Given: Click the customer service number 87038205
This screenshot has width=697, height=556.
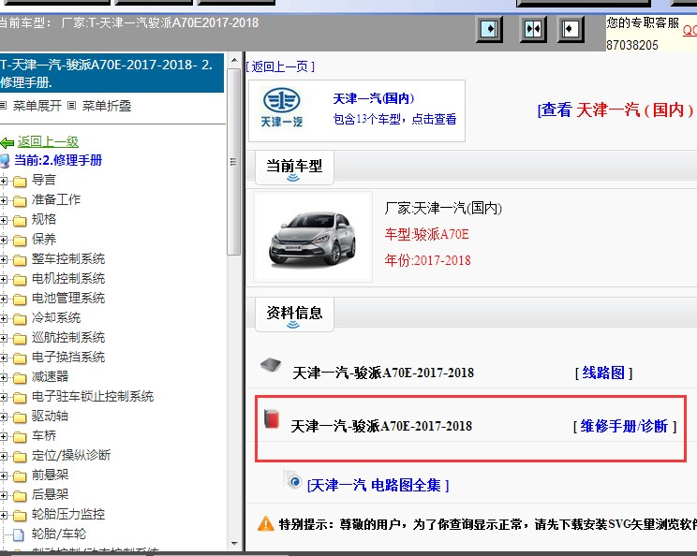Looking at the screenshot, I should (x=632, y=45).
